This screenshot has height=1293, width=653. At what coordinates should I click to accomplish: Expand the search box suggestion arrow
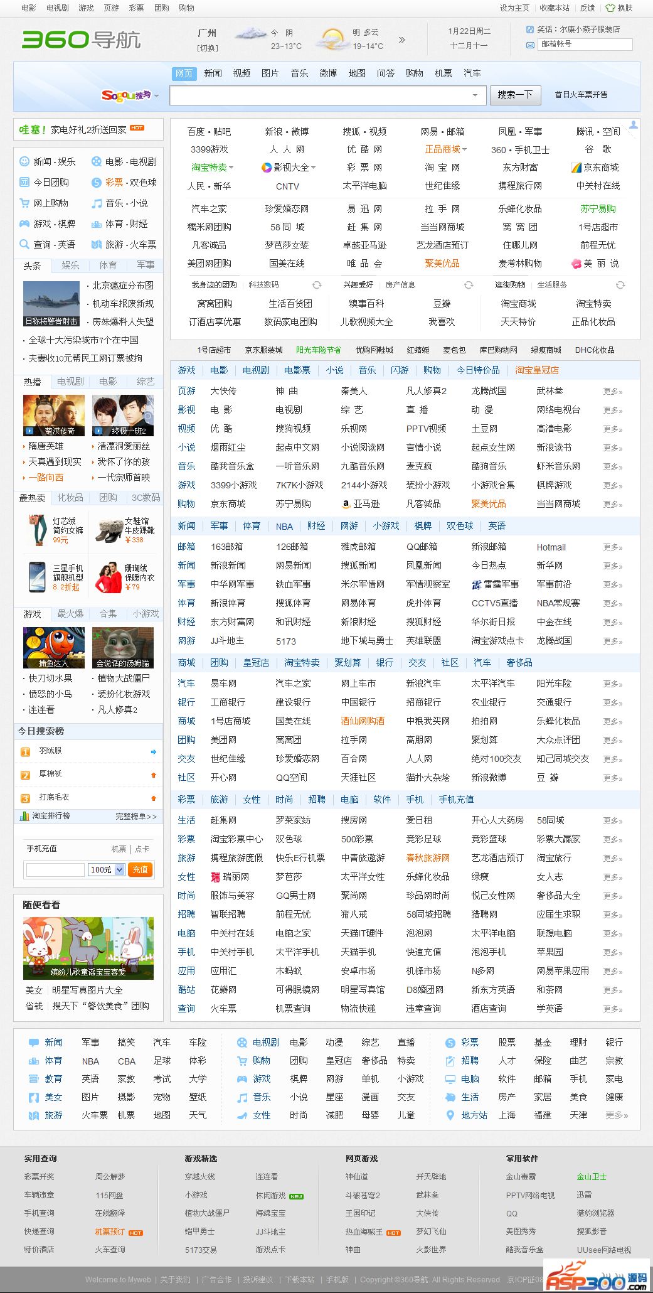475,95
